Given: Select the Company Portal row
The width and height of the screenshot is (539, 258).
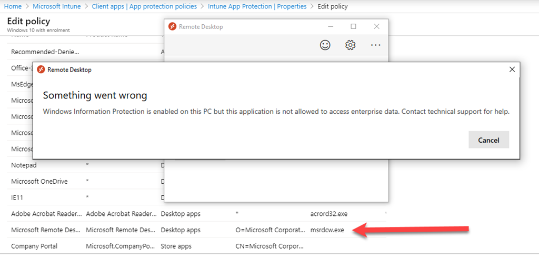Looking at the screenshot, I should click(34, 246).
